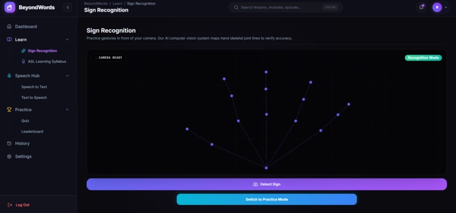Viewport: 456px width, 213px height.
Task: Open ASL Learning Syllabus
Action: pos(47,62)
